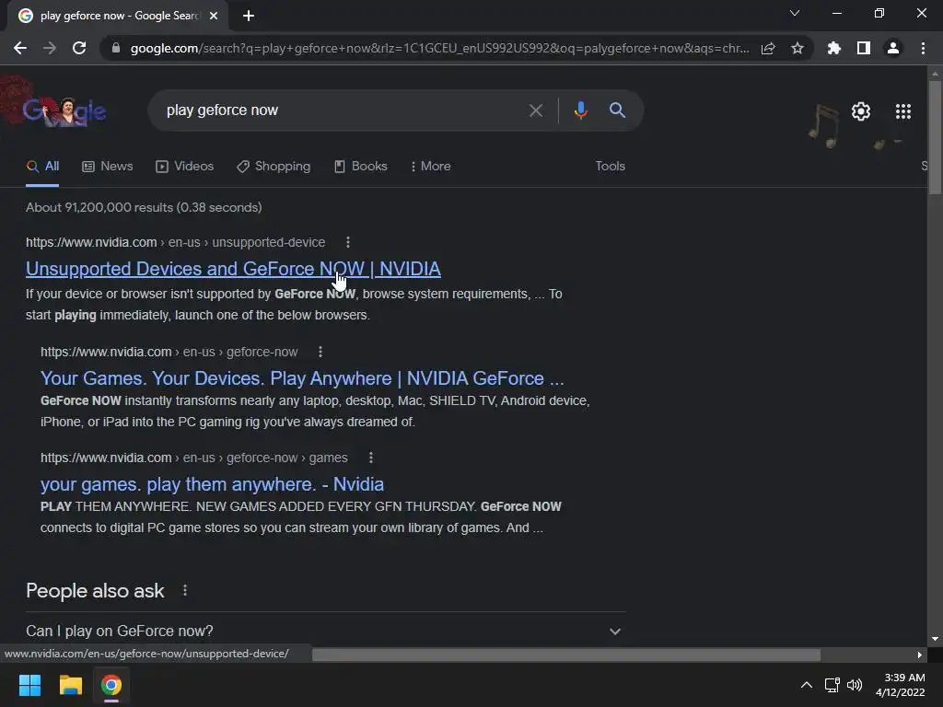
Task: Open options for the unsupported-device result
Action: point(347,242)
